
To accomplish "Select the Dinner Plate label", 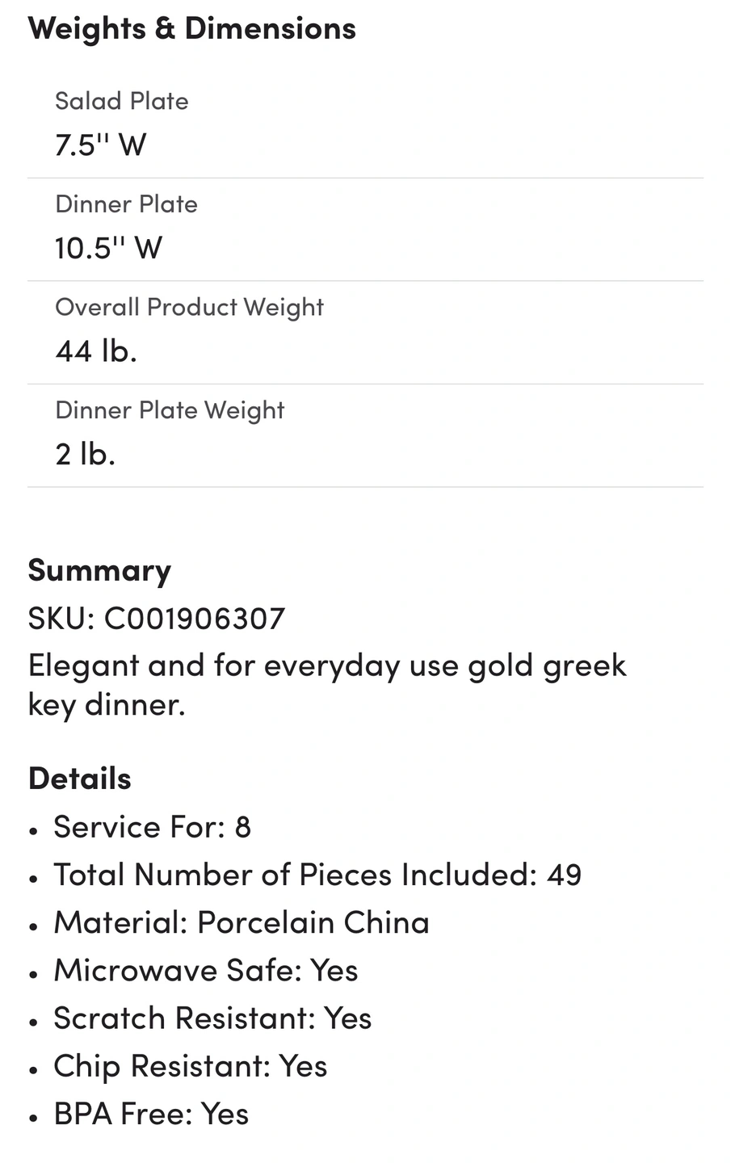I will tap(126, 204).
